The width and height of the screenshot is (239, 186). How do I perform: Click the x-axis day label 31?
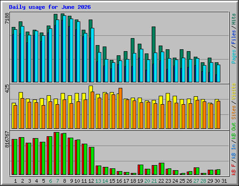(x=224, y=181)
